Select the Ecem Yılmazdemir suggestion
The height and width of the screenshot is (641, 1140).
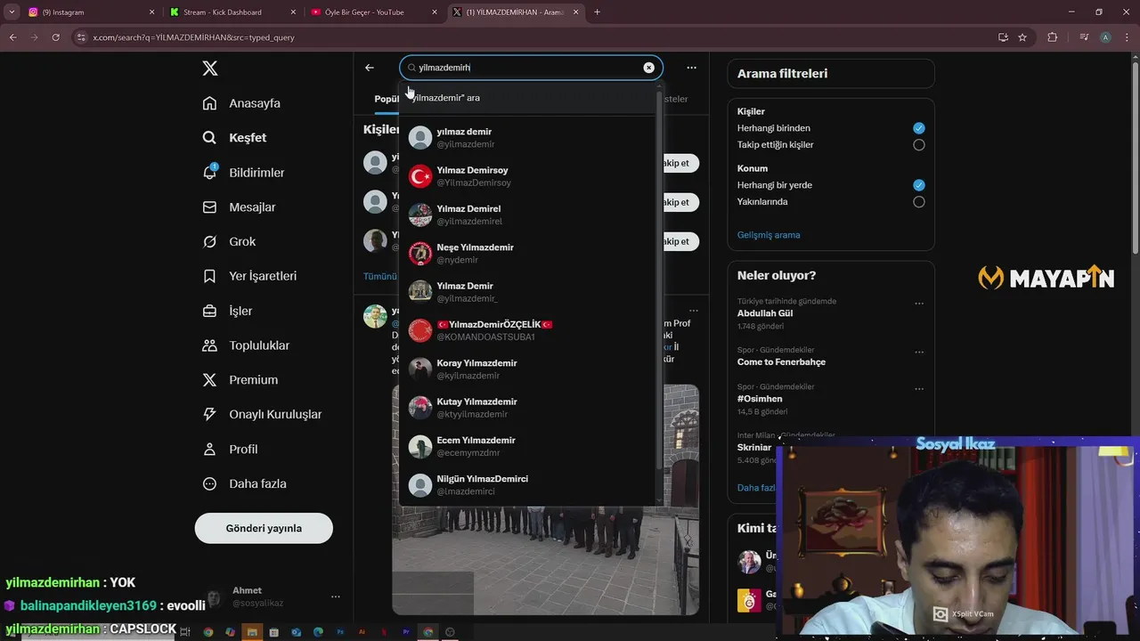527,446
